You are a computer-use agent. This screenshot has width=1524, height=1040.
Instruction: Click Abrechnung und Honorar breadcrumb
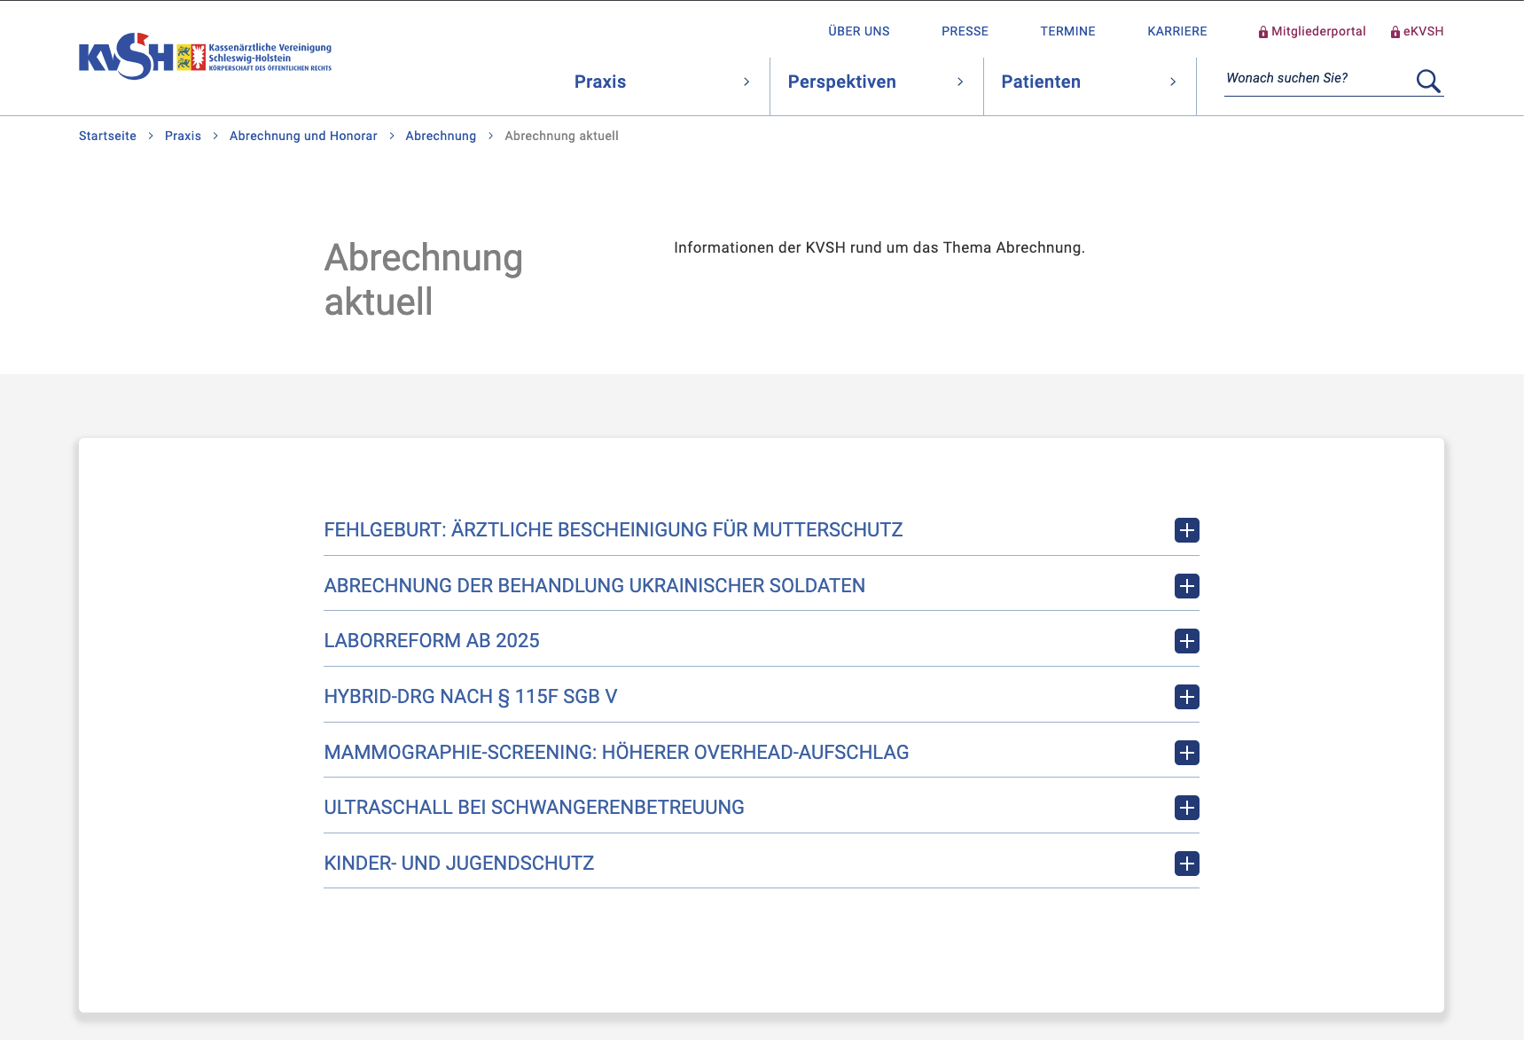303,136
